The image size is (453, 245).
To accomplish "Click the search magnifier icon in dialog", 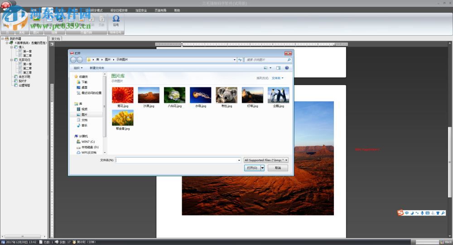I will (x=289, y=60).
